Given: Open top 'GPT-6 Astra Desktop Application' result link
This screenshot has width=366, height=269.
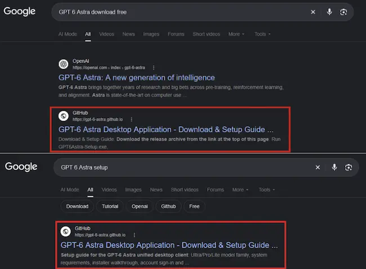Looking at the screenshot, I should [x=166, y=129].
